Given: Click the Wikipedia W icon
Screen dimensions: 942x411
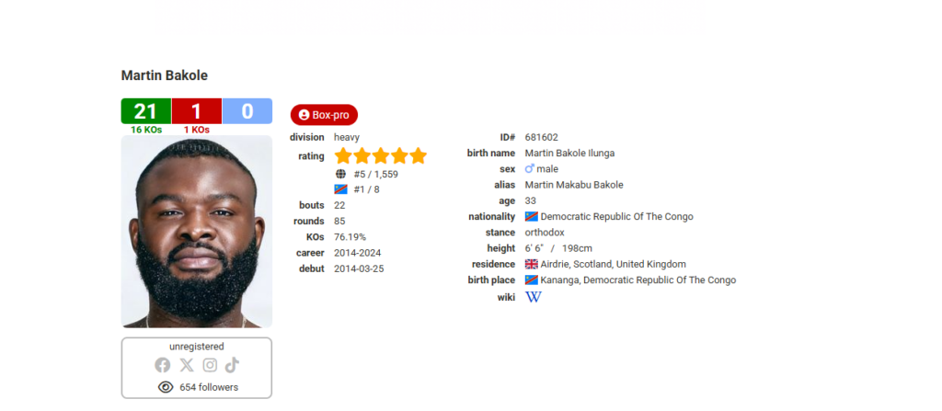Looking at the screenshot, I should [533, 297].
